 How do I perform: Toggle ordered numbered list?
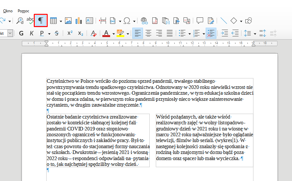(x=196, y=33)
